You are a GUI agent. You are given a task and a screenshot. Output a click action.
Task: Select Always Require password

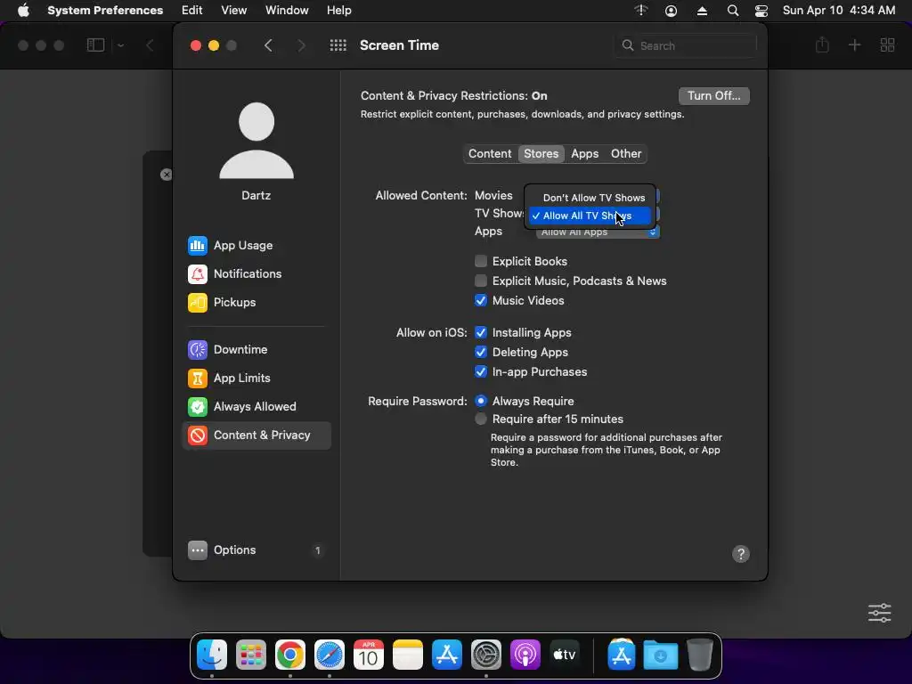point(480,402)
